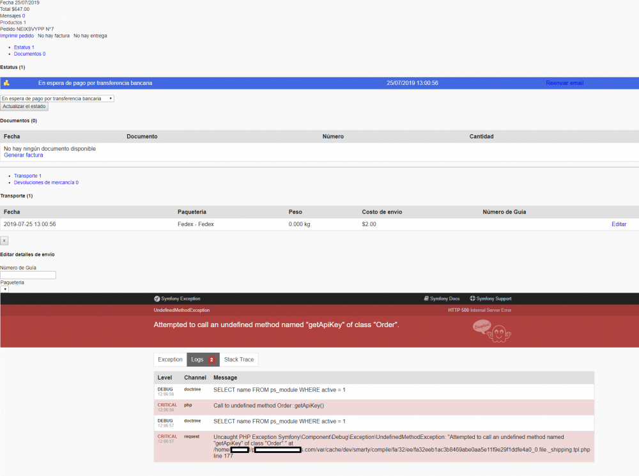Screen dimensions: 639x476
Task: Click the Generar factura link
Action: tap(23, 155)
